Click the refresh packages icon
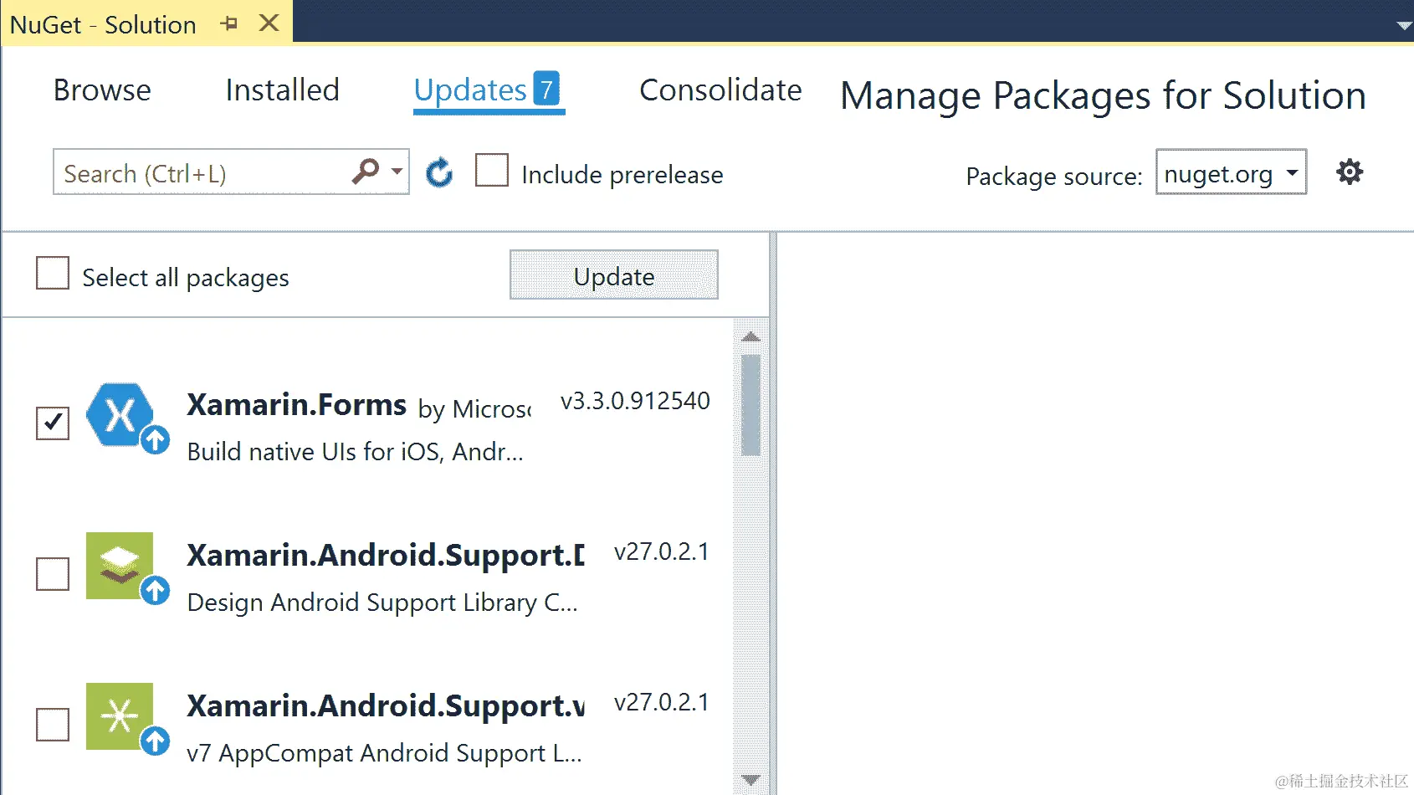 click(x=439, y=173)
